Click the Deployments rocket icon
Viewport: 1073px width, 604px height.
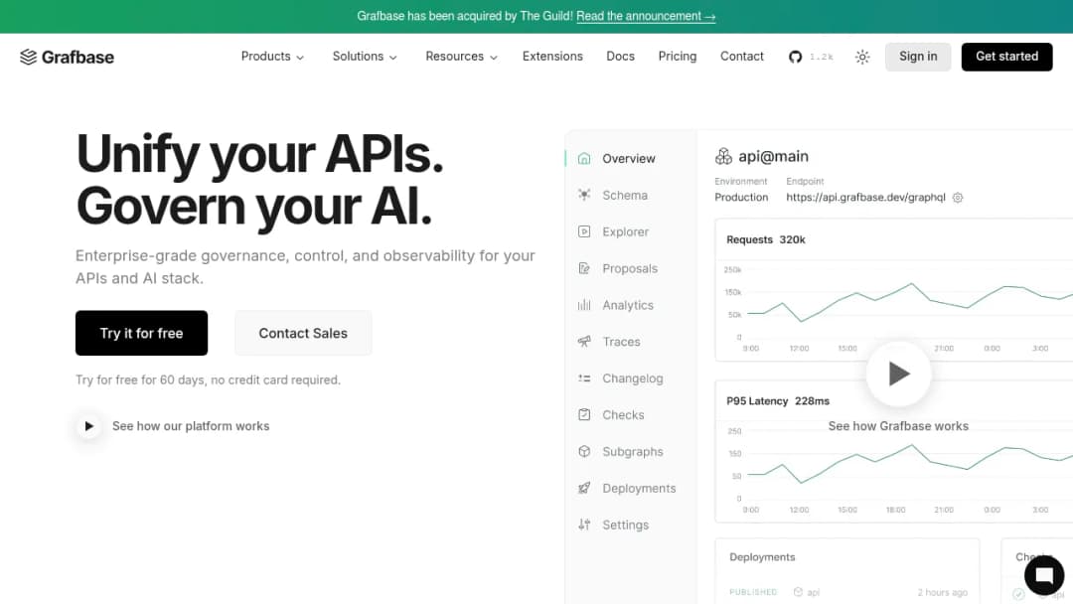click(x=584, y=488)
